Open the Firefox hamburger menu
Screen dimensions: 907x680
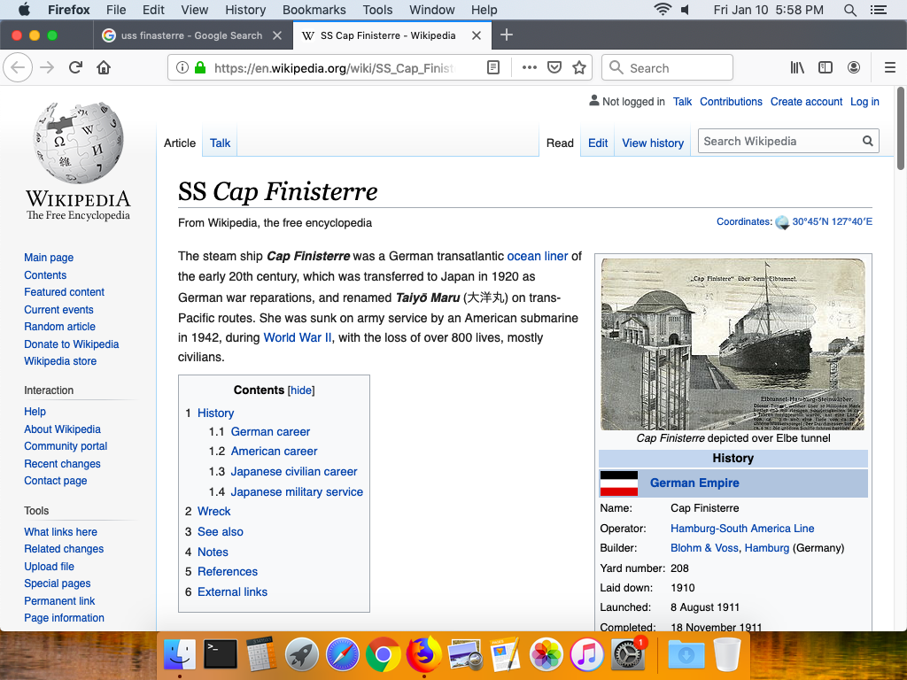click(x=890, y=68)
